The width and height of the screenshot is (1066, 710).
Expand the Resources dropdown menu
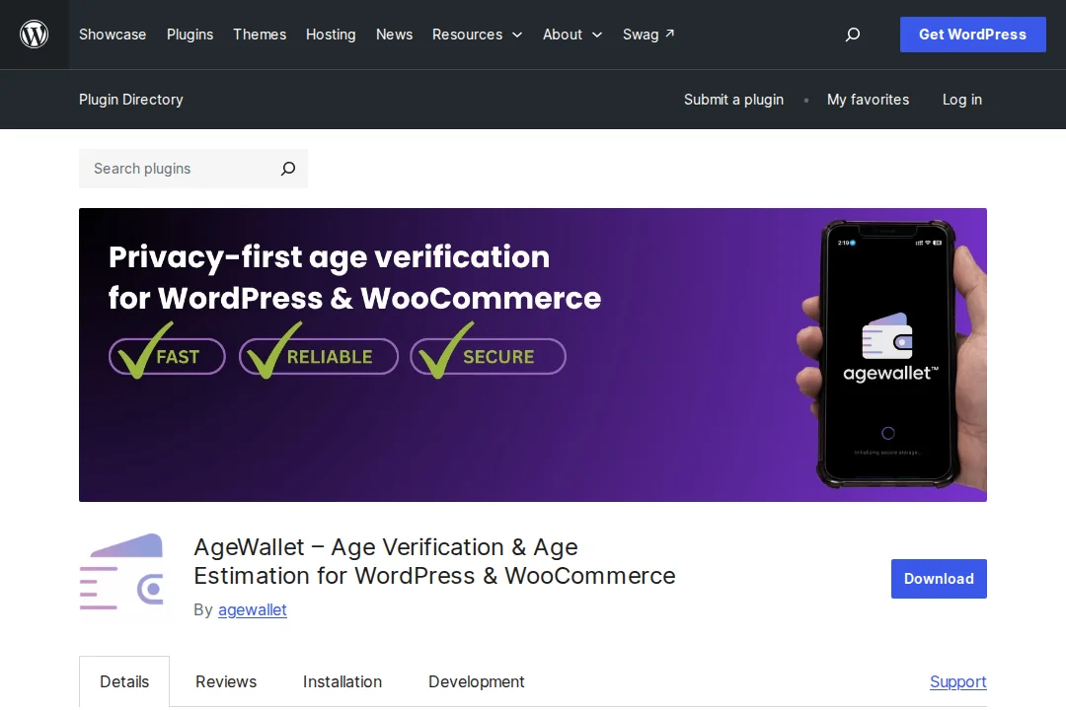478,34
